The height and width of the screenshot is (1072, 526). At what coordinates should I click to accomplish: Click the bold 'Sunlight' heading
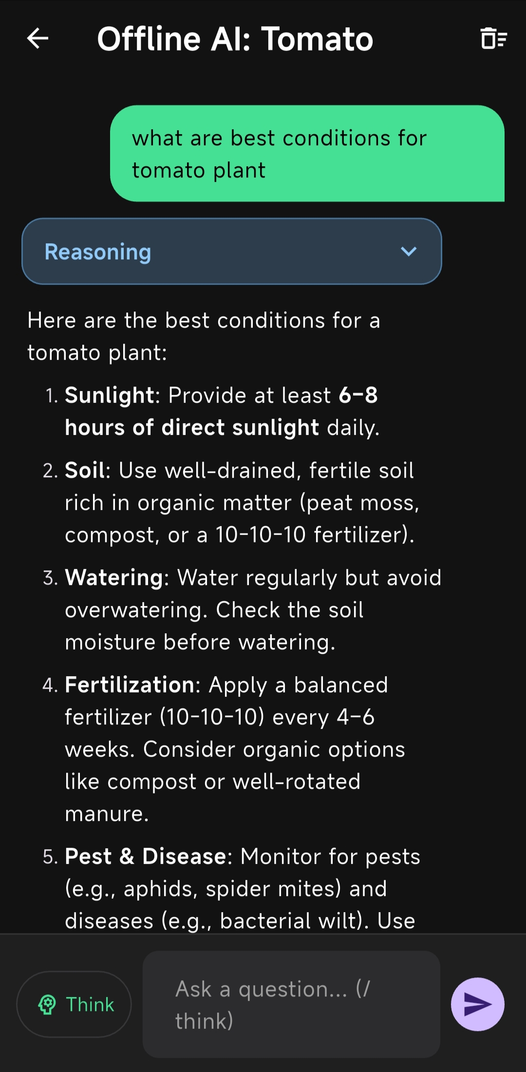[110, 395]
